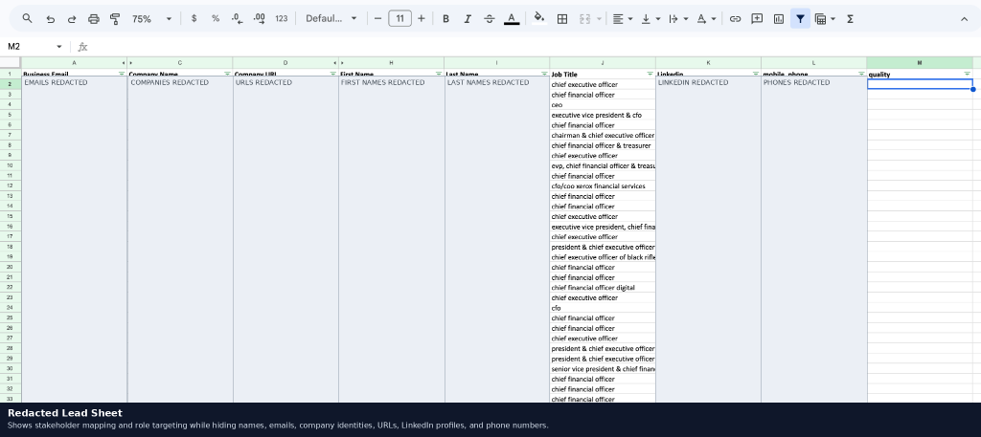This screenshot has height=437, width=981.
Task: Print the spreadsheet
Action: 93,19
